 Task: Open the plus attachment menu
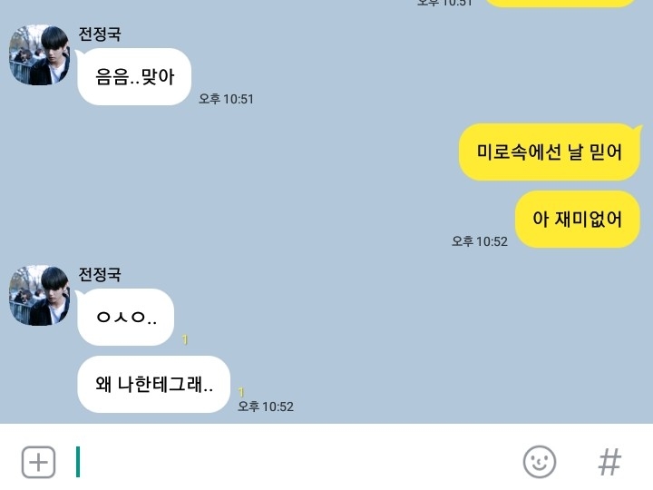point(38,462)
